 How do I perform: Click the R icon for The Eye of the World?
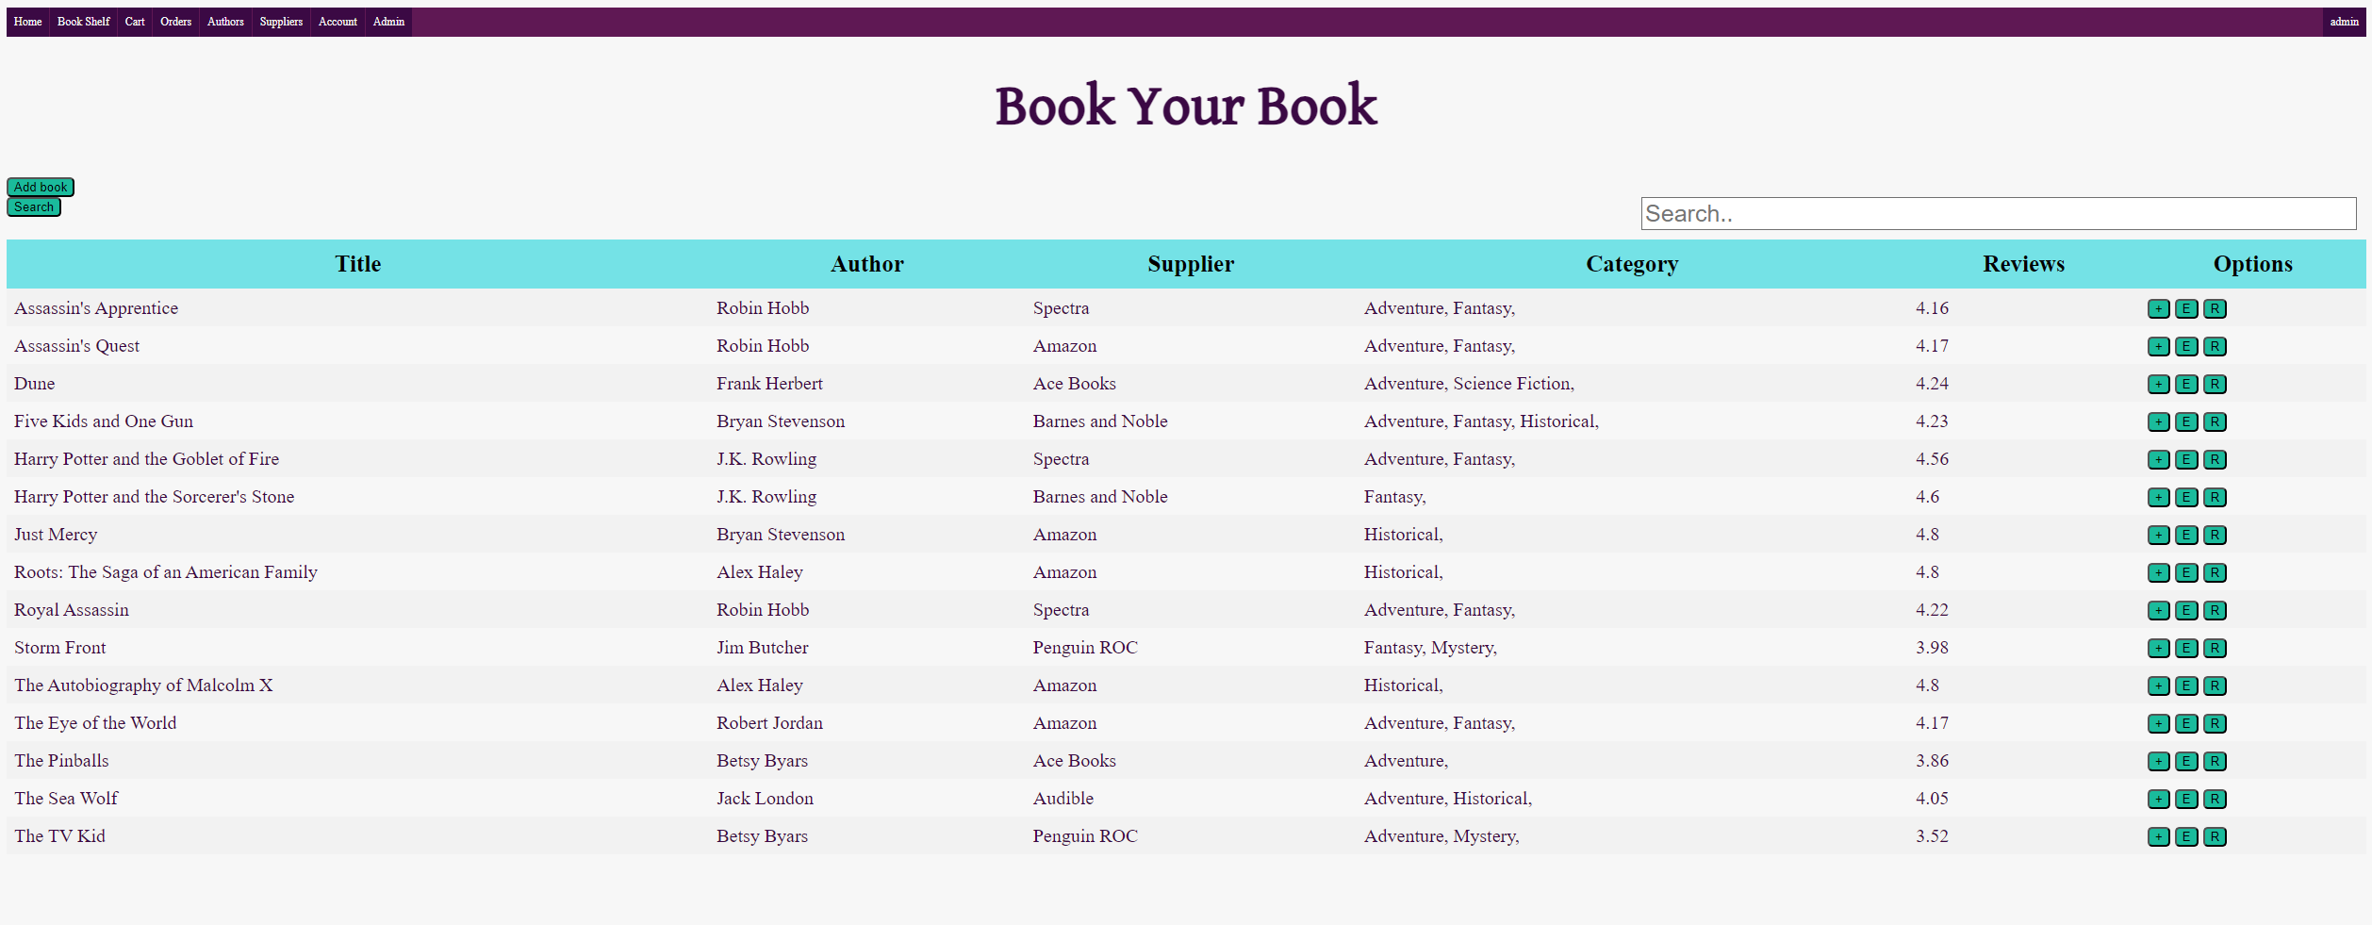2215,723
